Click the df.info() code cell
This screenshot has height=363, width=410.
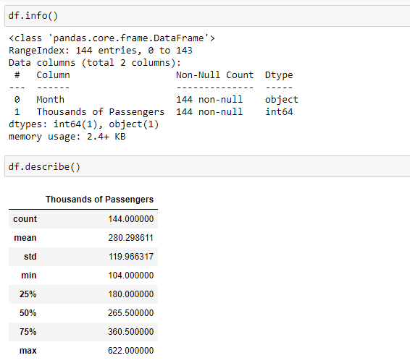207,16
